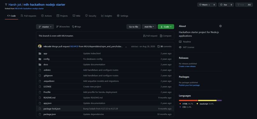Image resolution: width=257 pixels, height=119 pixels.
Task: Click the Procfile file icon
Action: point(40,92)
